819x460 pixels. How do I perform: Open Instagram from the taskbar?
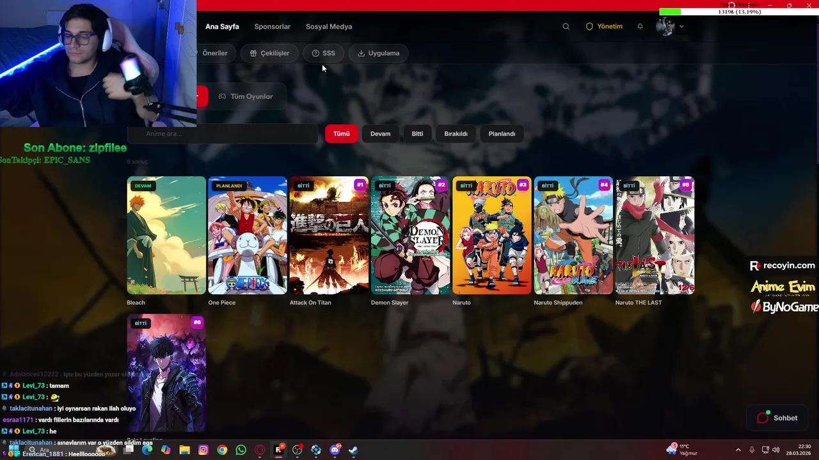203,450
